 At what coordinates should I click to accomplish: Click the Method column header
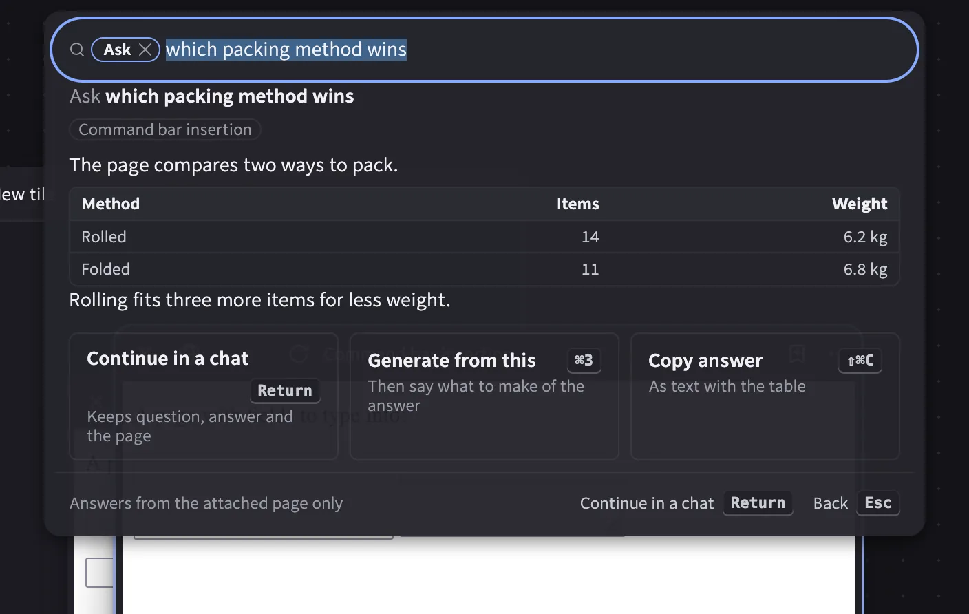111,204
